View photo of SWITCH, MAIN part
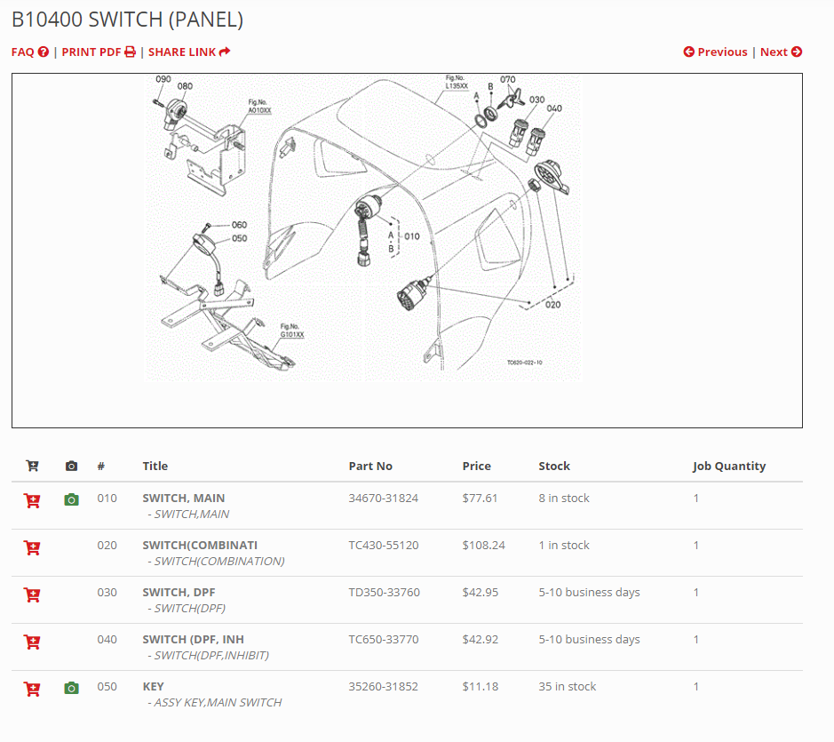This screenshot has height=742, width=834. click(72, 499)
